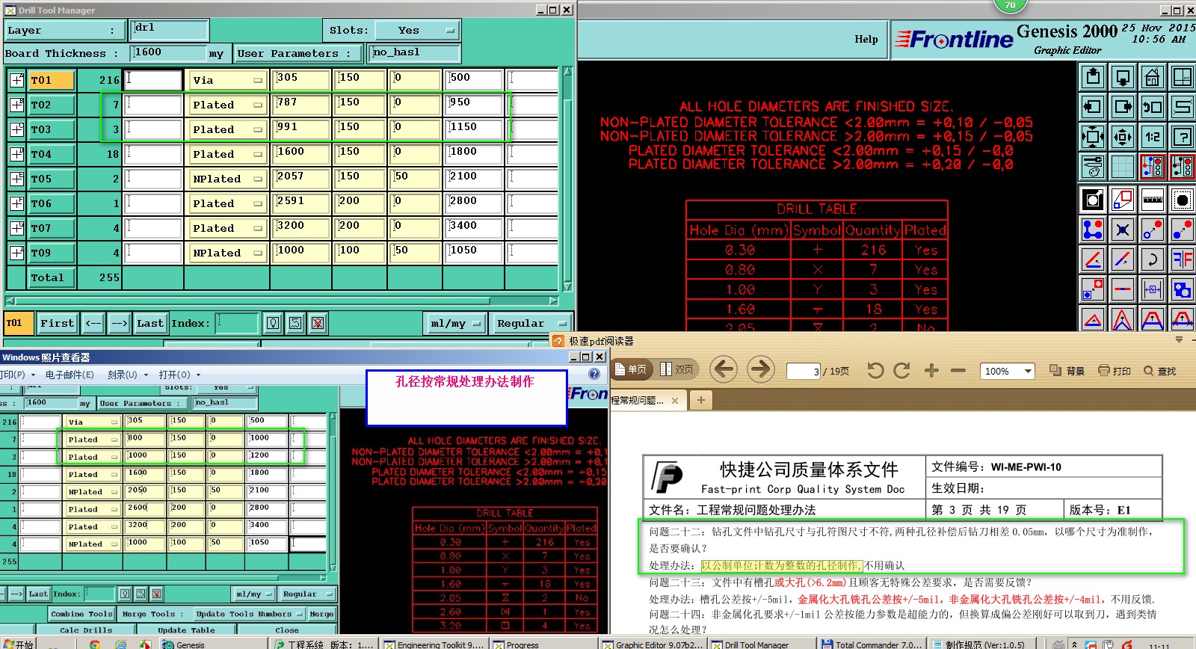Expand the T09 tool row
1196x649 pixels.
(x=16, y=253)
